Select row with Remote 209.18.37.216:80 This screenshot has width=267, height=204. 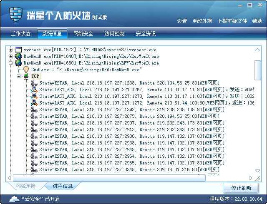click(x=129, y=169)
